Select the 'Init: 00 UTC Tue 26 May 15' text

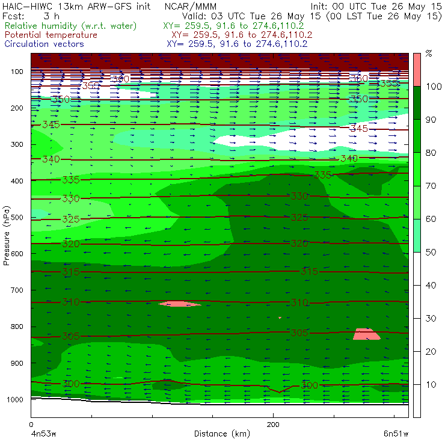coord(376,6)
